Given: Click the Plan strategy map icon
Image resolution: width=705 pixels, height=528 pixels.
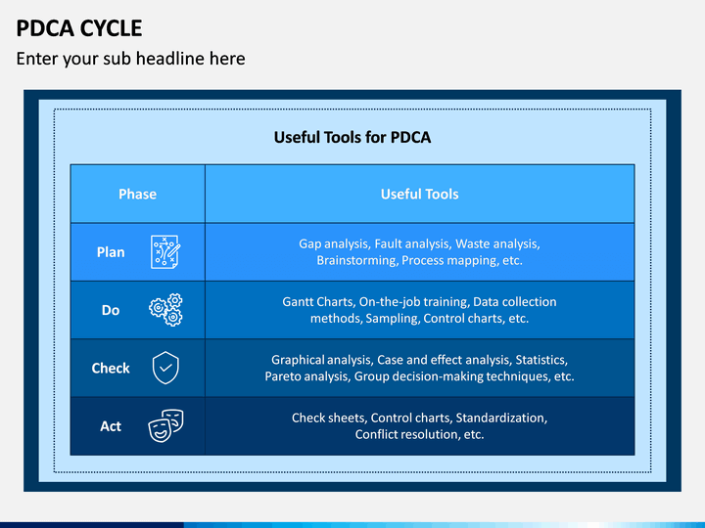Looking at the screenshot, I should coord(165,252).
